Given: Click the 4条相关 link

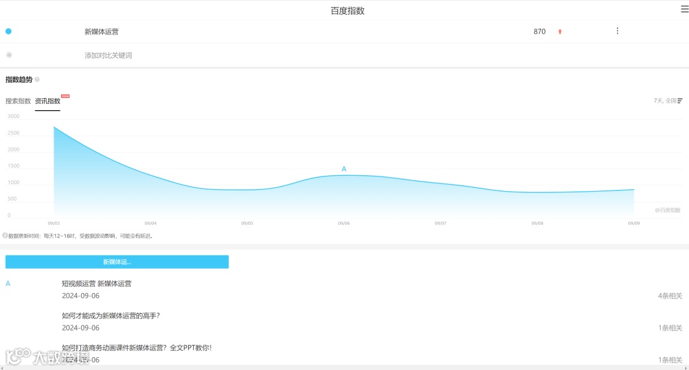Looking at the screenshot, I should [x=670, y=296].
